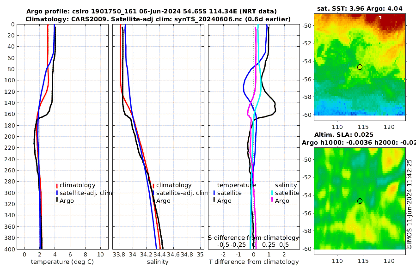Screen dimensions: 416x268
Task: Click 'S difference from climatology' label
Action: click(x=254, y=238)
